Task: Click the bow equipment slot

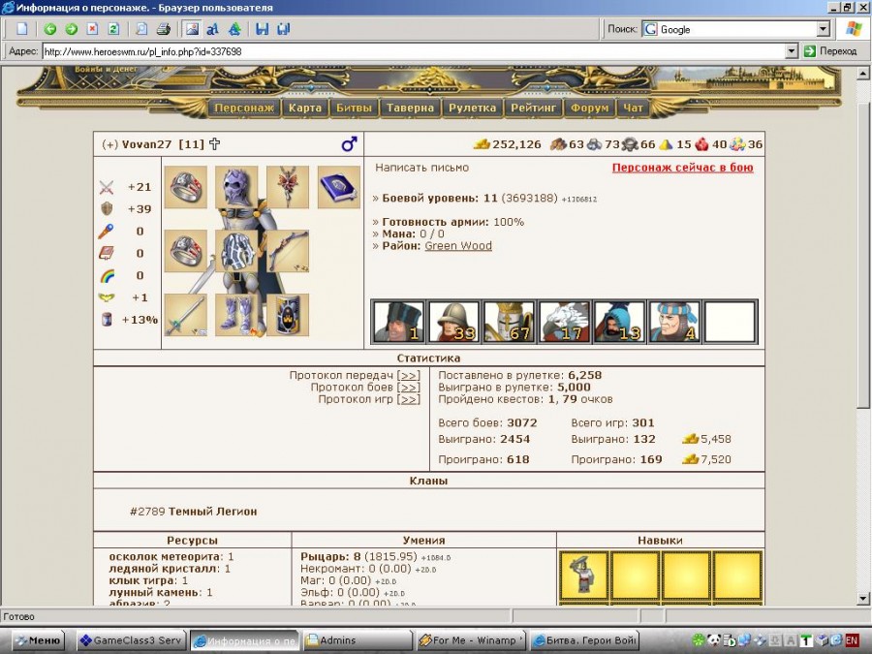Action: pyautogui.click(x=288, y=251)
